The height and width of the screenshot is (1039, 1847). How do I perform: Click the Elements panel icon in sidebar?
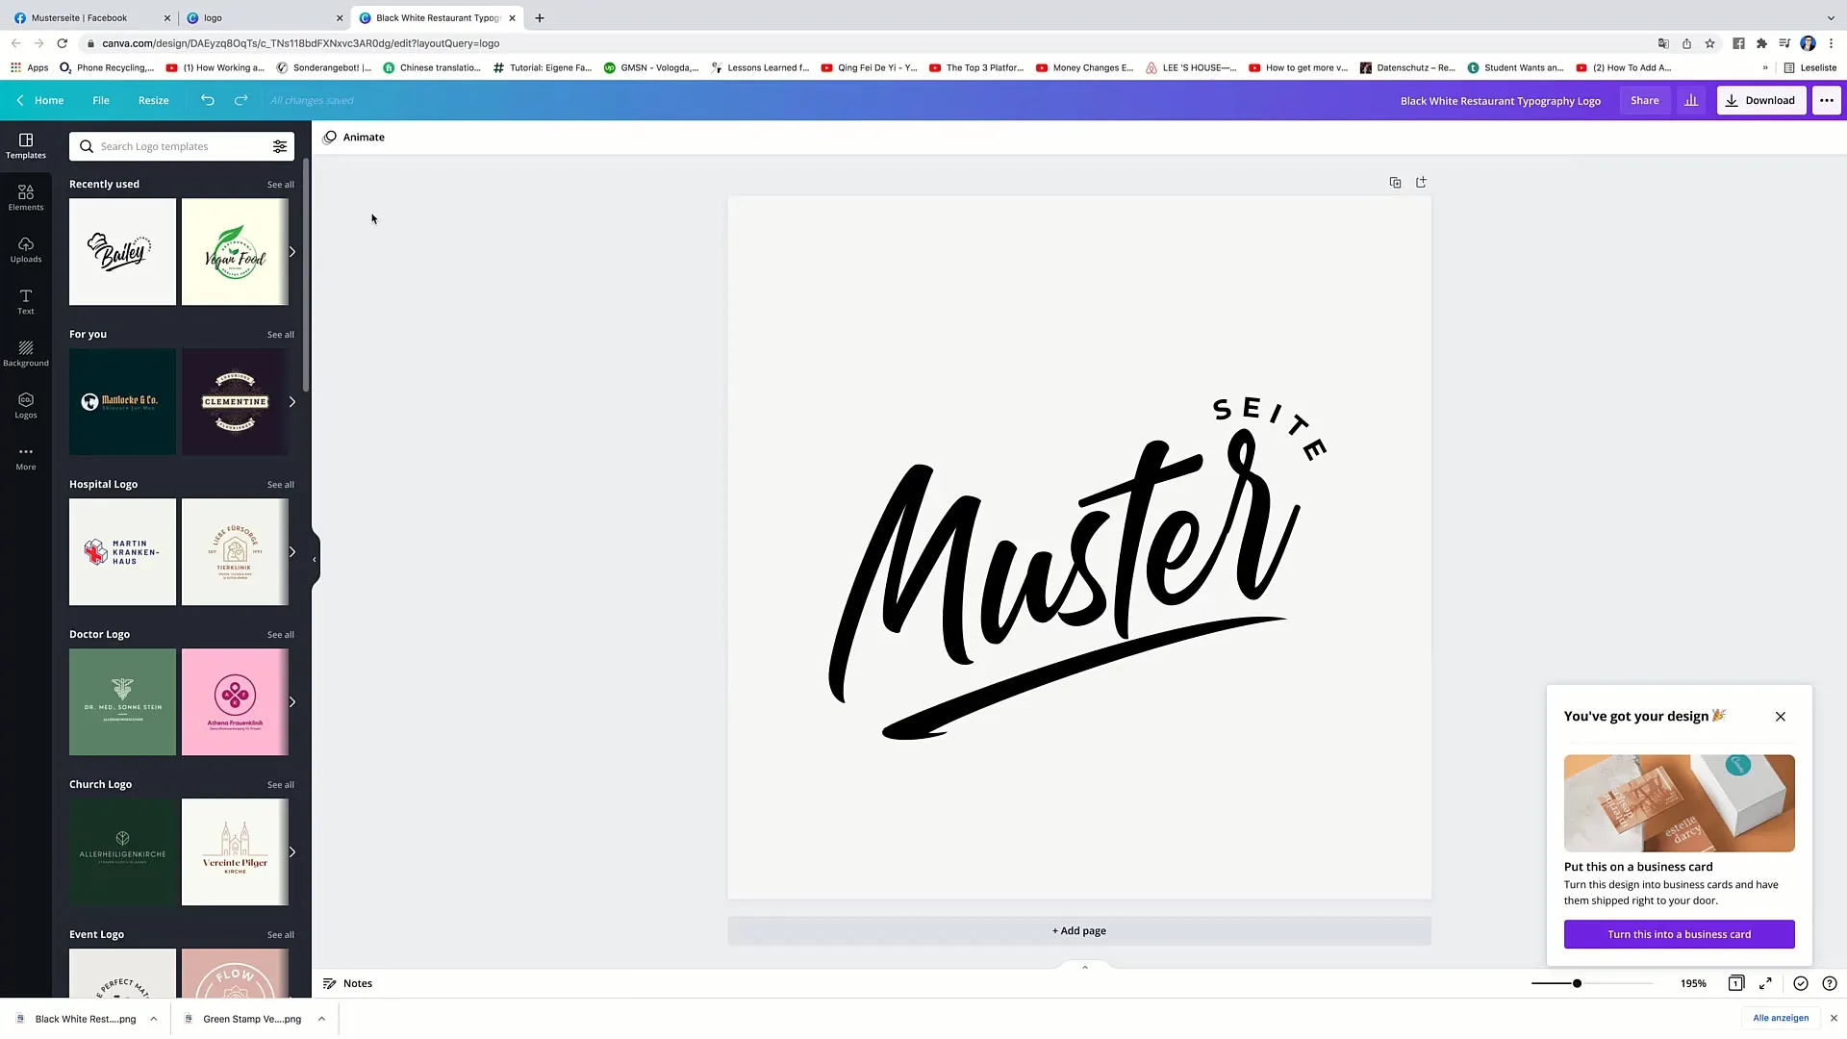click(x=25, y=196)
